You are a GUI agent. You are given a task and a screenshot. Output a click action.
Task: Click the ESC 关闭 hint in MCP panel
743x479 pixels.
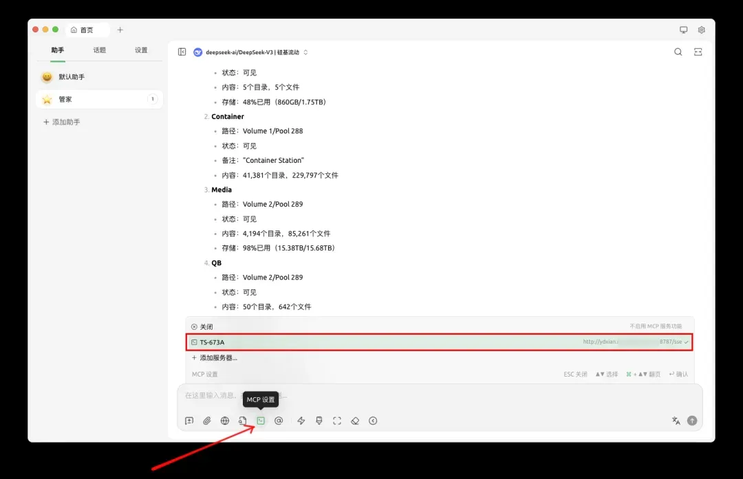click(x=575, y=374)
